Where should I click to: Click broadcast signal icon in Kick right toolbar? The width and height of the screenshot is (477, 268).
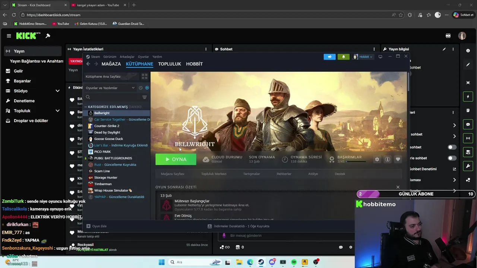tap(468, 138)
